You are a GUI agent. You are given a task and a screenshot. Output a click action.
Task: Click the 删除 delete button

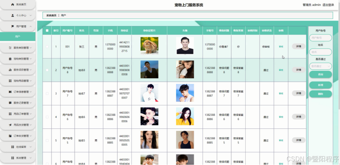320,94
